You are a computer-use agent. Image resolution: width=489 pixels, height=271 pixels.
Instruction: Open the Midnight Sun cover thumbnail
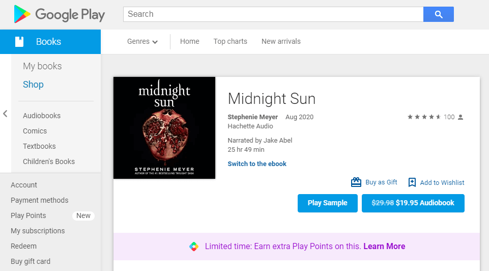164,128
